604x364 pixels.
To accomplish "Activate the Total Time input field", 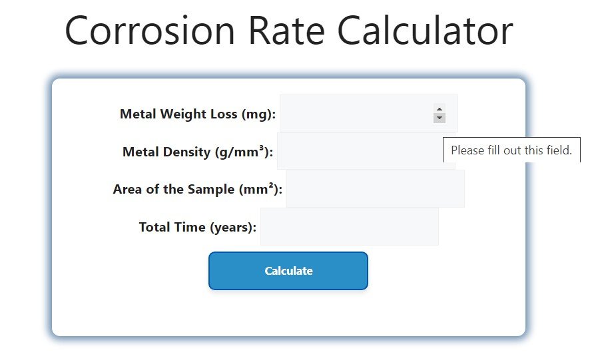I will click(x=349, y=227).
